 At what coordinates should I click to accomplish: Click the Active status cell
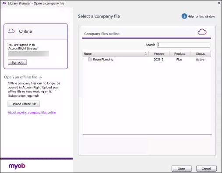pyautogui.click(x=200, y=60)
